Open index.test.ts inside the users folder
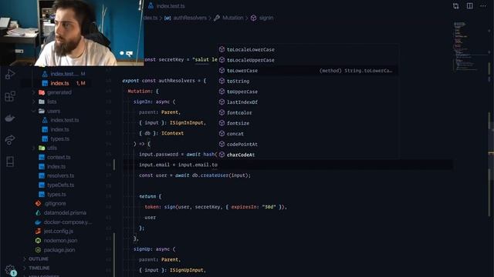The width and height of the screenshot is (494, 277). click(64, 120)
